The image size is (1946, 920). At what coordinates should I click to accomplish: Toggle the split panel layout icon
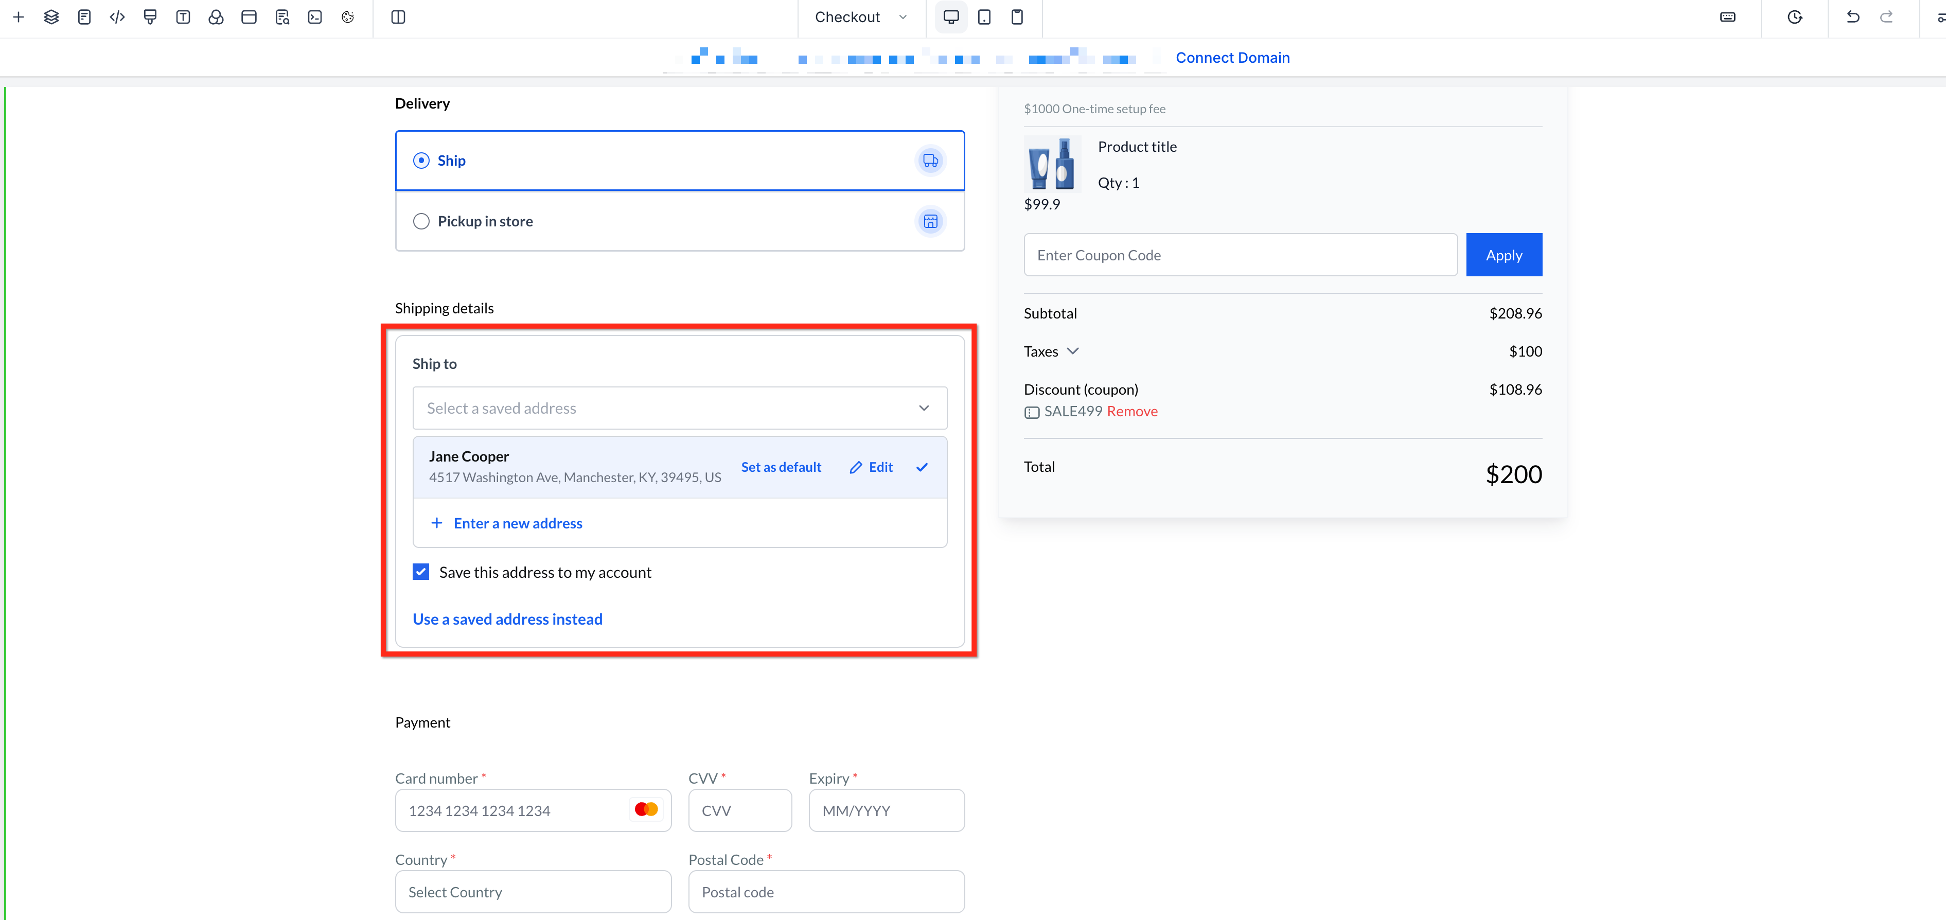coord(398,16)
